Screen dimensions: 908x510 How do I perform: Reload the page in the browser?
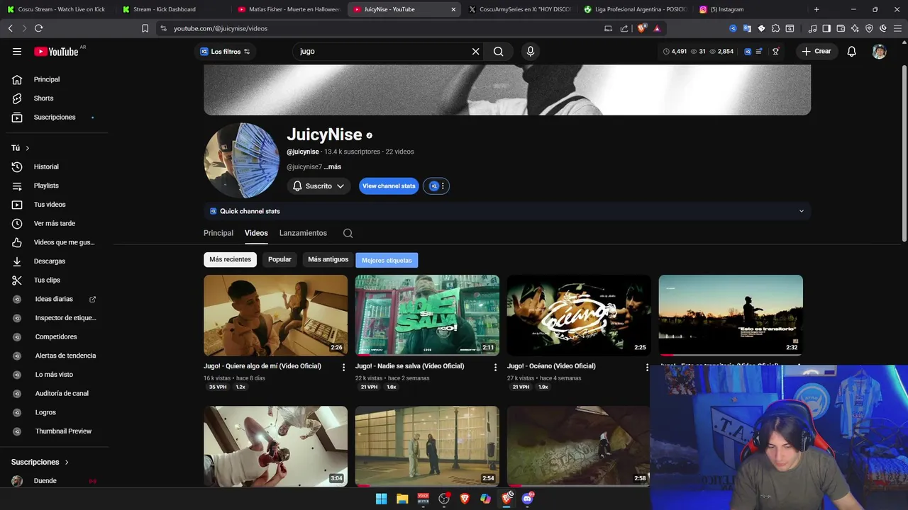38,28
